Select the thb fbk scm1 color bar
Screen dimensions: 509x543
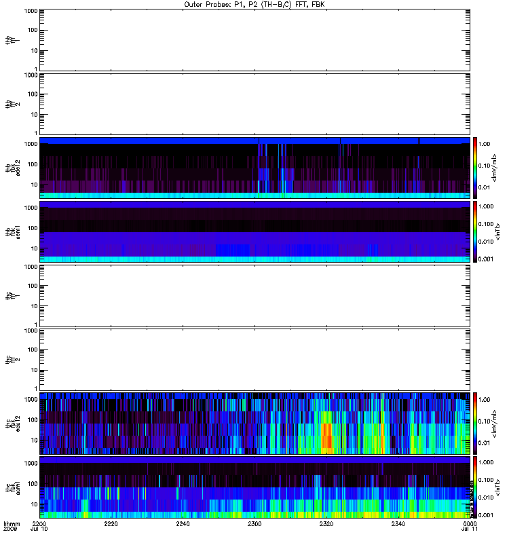[475, 231]
